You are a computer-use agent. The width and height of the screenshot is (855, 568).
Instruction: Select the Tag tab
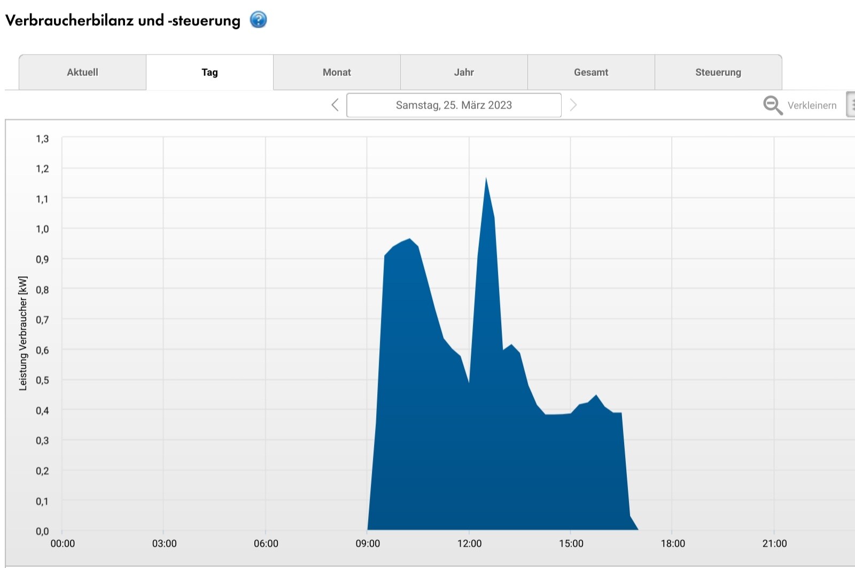209,73
